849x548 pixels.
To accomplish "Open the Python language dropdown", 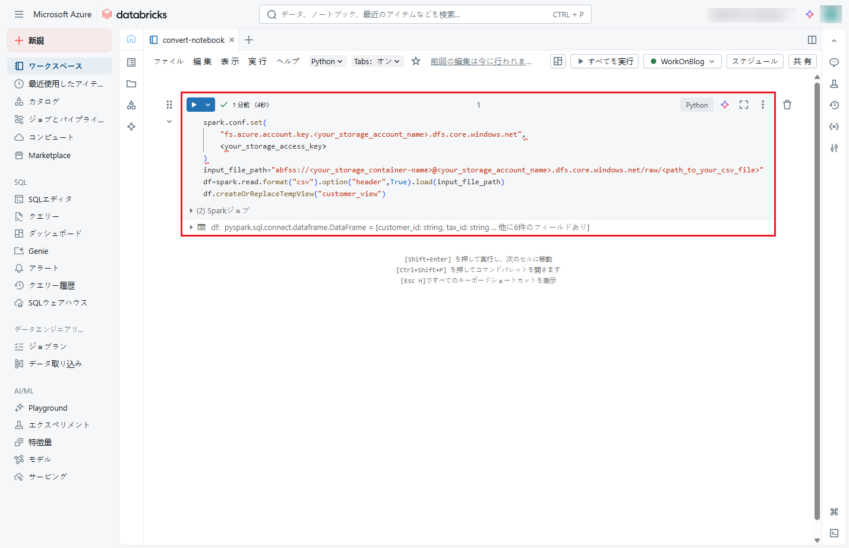I will 327,61.
